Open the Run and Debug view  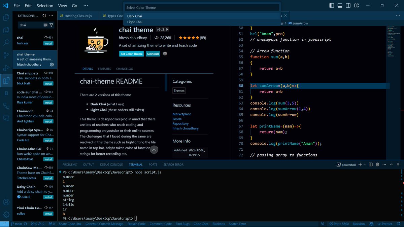click(6, 68)
